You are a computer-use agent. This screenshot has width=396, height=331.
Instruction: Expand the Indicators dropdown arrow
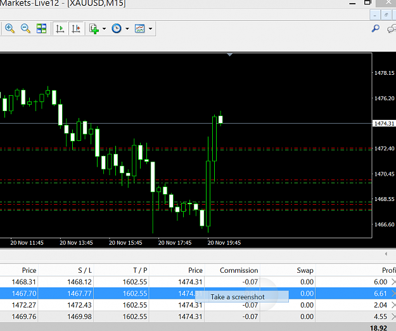pyautogui.click(x=104, y=29)
